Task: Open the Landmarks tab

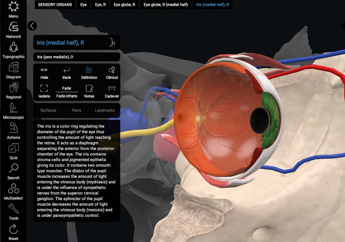Action: (x=104, y=110)
